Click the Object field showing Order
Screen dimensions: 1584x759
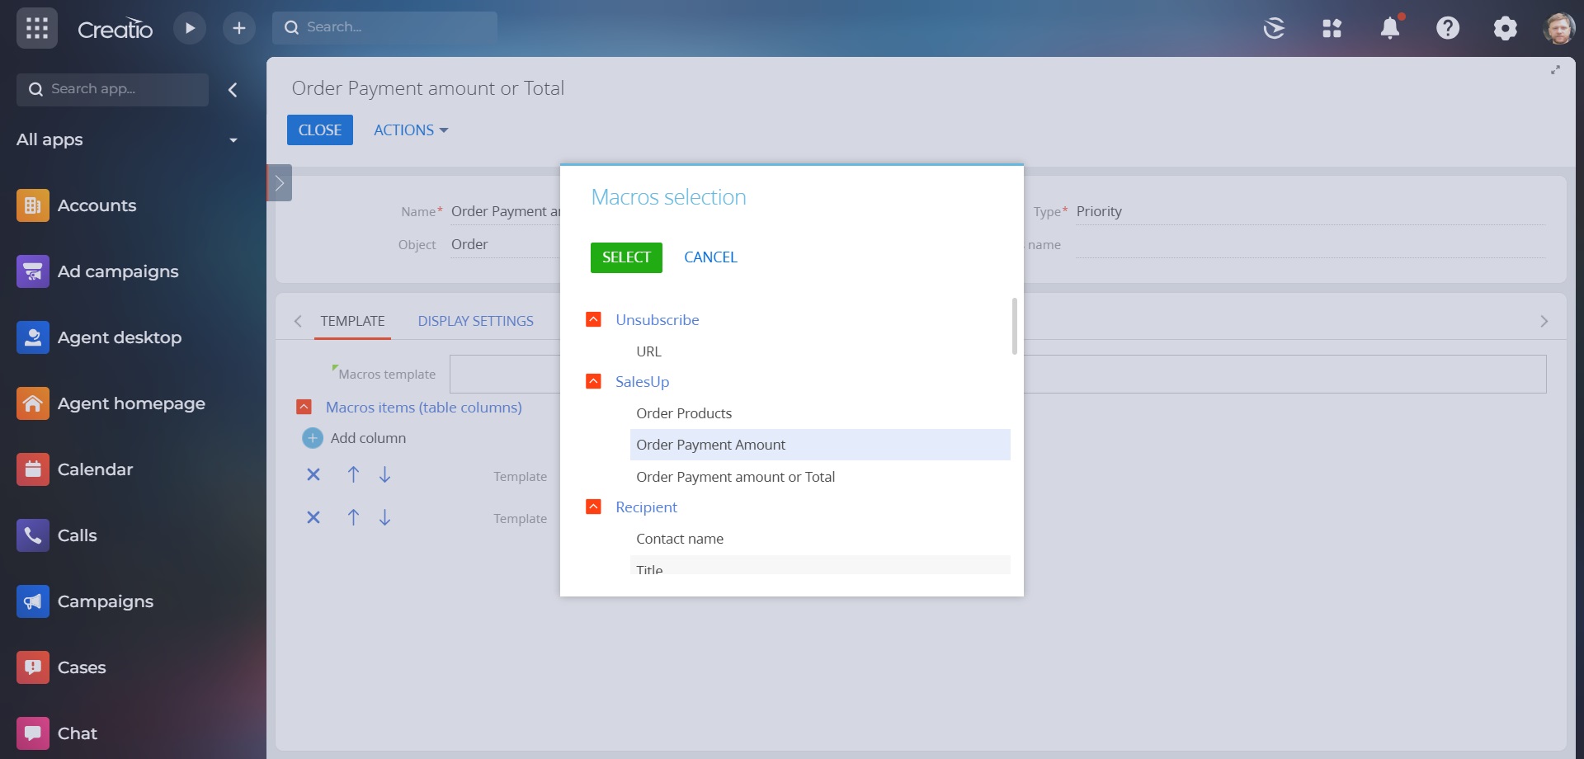[505, 244]
